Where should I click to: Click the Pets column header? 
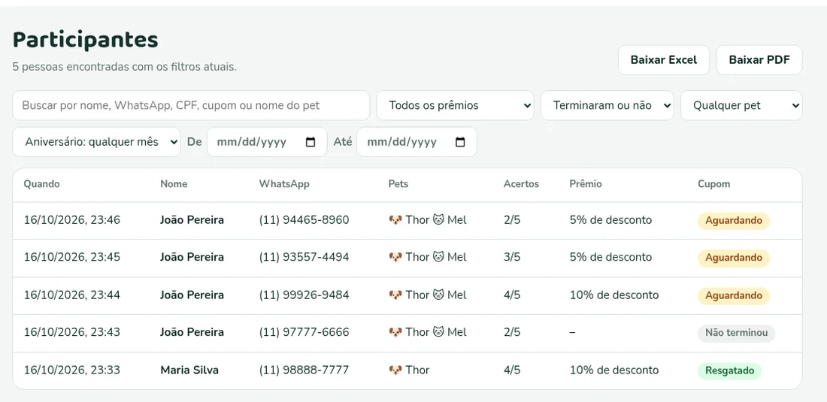[398, 184]
